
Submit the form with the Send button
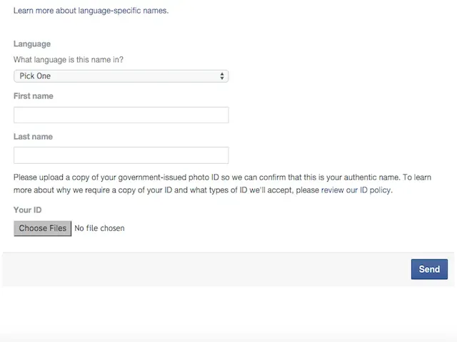pyautogui.click(x=429, y=269)
